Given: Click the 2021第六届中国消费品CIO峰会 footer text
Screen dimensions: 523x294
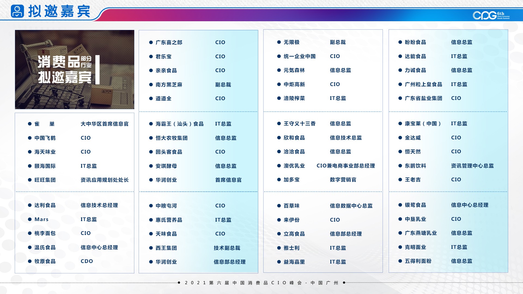Looking at the screenshot, I should (261, 283).
